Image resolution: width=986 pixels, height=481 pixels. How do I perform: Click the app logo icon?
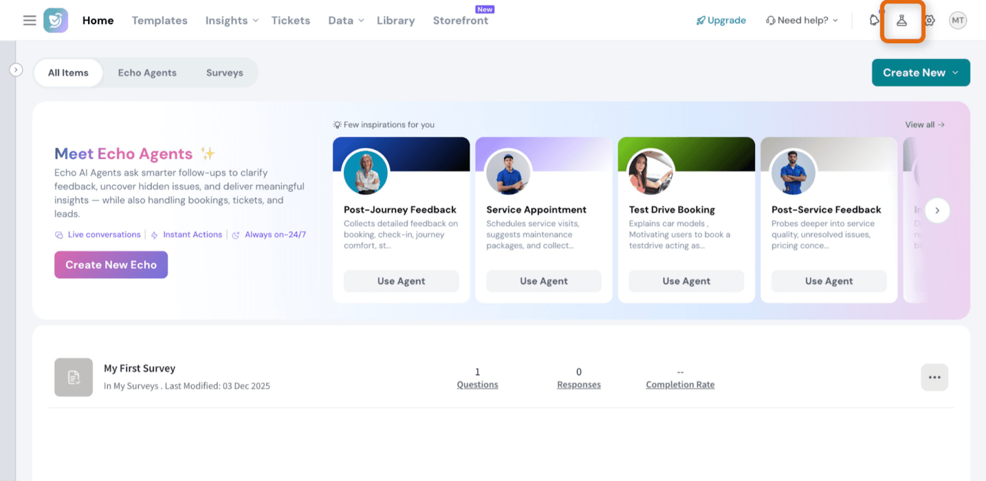point(55,20)
